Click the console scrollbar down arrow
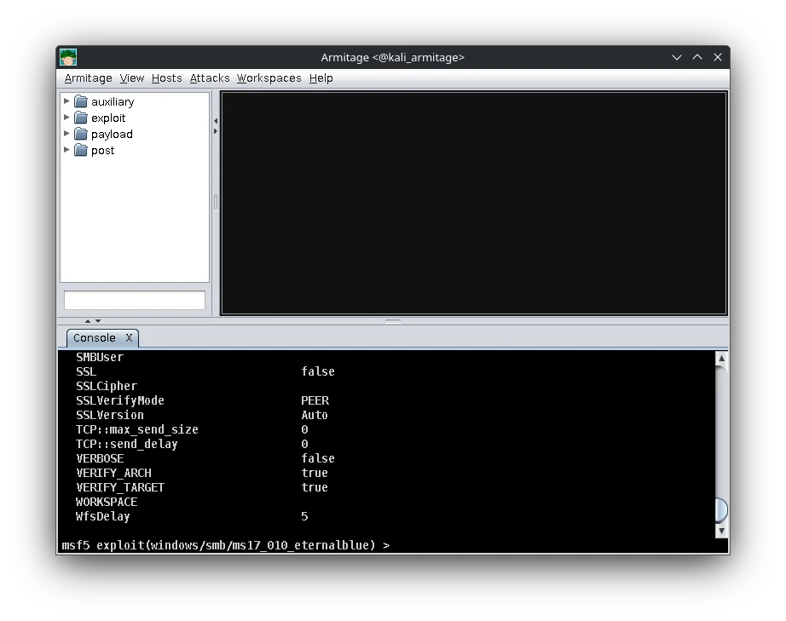The width and height of the screenshot is (786, 621). 721,531
